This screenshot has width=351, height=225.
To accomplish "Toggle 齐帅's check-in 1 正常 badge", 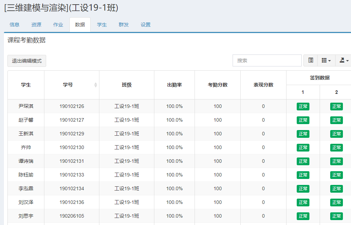I will pyautogui.click(x=303, y=148).
